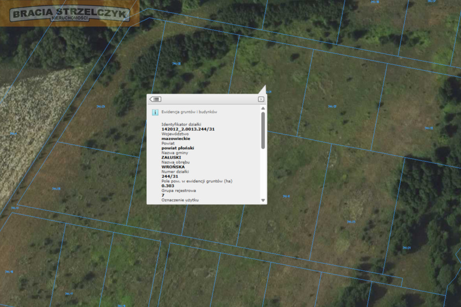Select parcel label 244/28 on map
This screenshot has width=461, height=307.
(x=56, y=189)
